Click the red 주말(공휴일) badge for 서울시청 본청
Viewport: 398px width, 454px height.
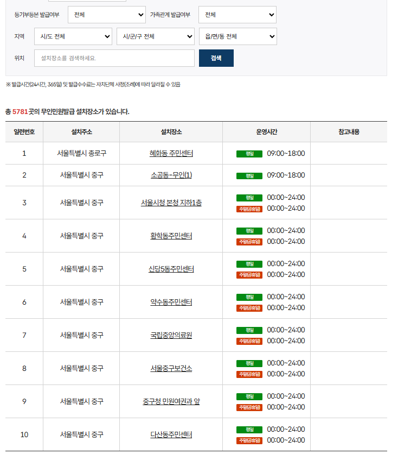249,209
